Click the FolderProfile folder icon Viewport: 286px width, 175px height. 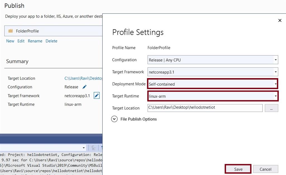tap(11, 31)
